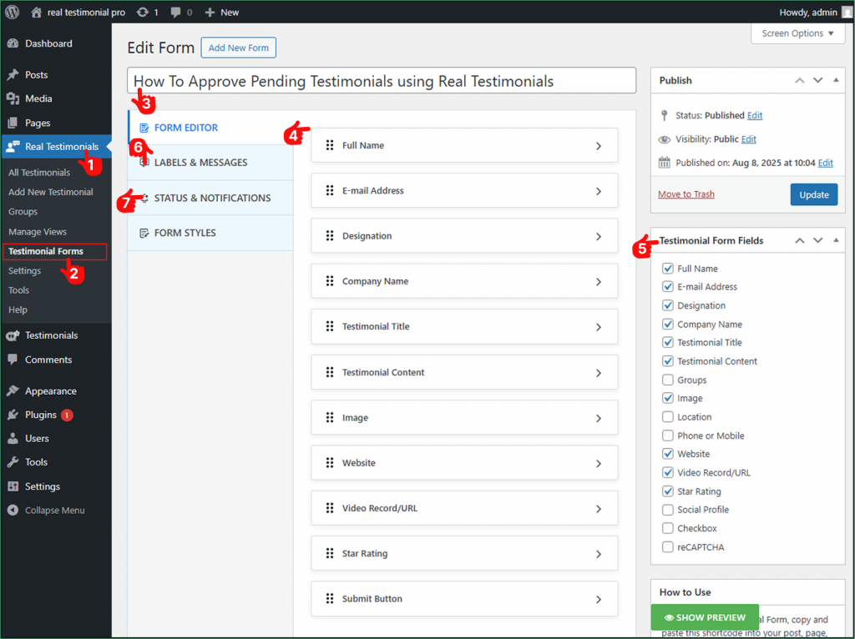
Task: Open the Status & Notifications tab
Action: pyautogui.click(x=210, y=198)
